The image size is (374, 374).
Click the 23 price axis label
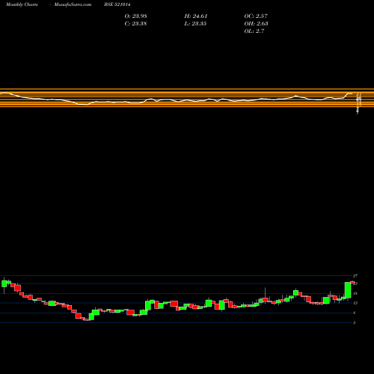tap(355, 283)
